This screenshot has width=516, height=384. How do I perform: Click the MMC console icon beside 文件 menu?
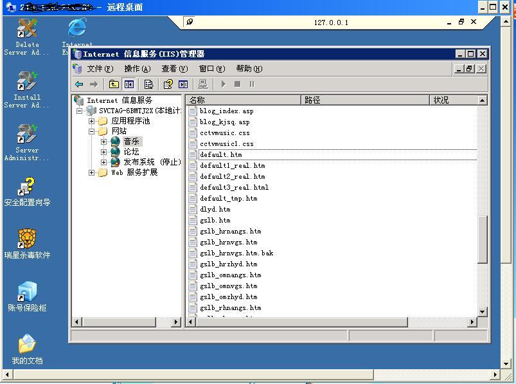[x=77, y=68]
